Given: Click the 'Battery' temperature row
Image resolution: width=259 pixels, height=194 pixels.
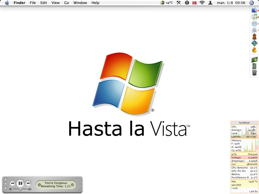Looking at the screenshot, I should (244, 174).
